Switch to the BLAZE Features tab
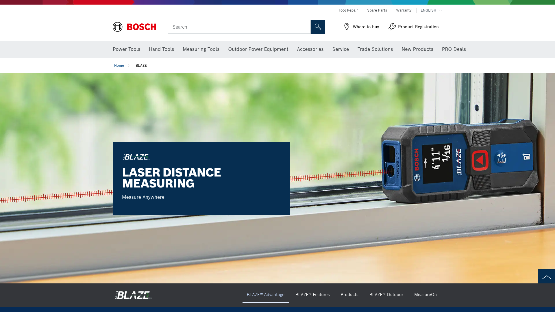The height and width of the screenshot is (312, 555). pyautogui.click(x=312, y=295)
